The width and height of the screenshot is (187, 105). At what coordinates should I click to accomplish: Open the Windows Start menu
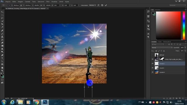click(x=4, y=102)
